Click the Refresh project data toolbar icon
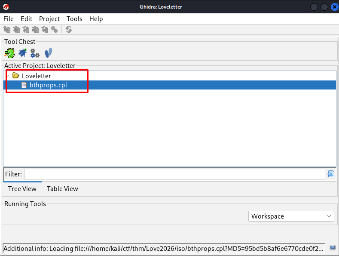 (x=69, y=29)
